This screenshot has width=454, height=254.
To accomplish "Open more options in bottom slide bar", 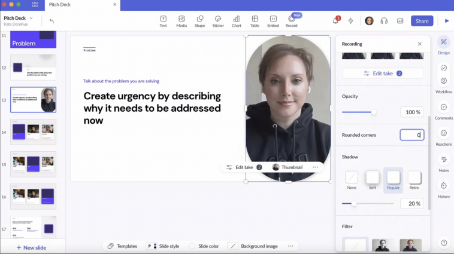I will click(x=290, y=246).
